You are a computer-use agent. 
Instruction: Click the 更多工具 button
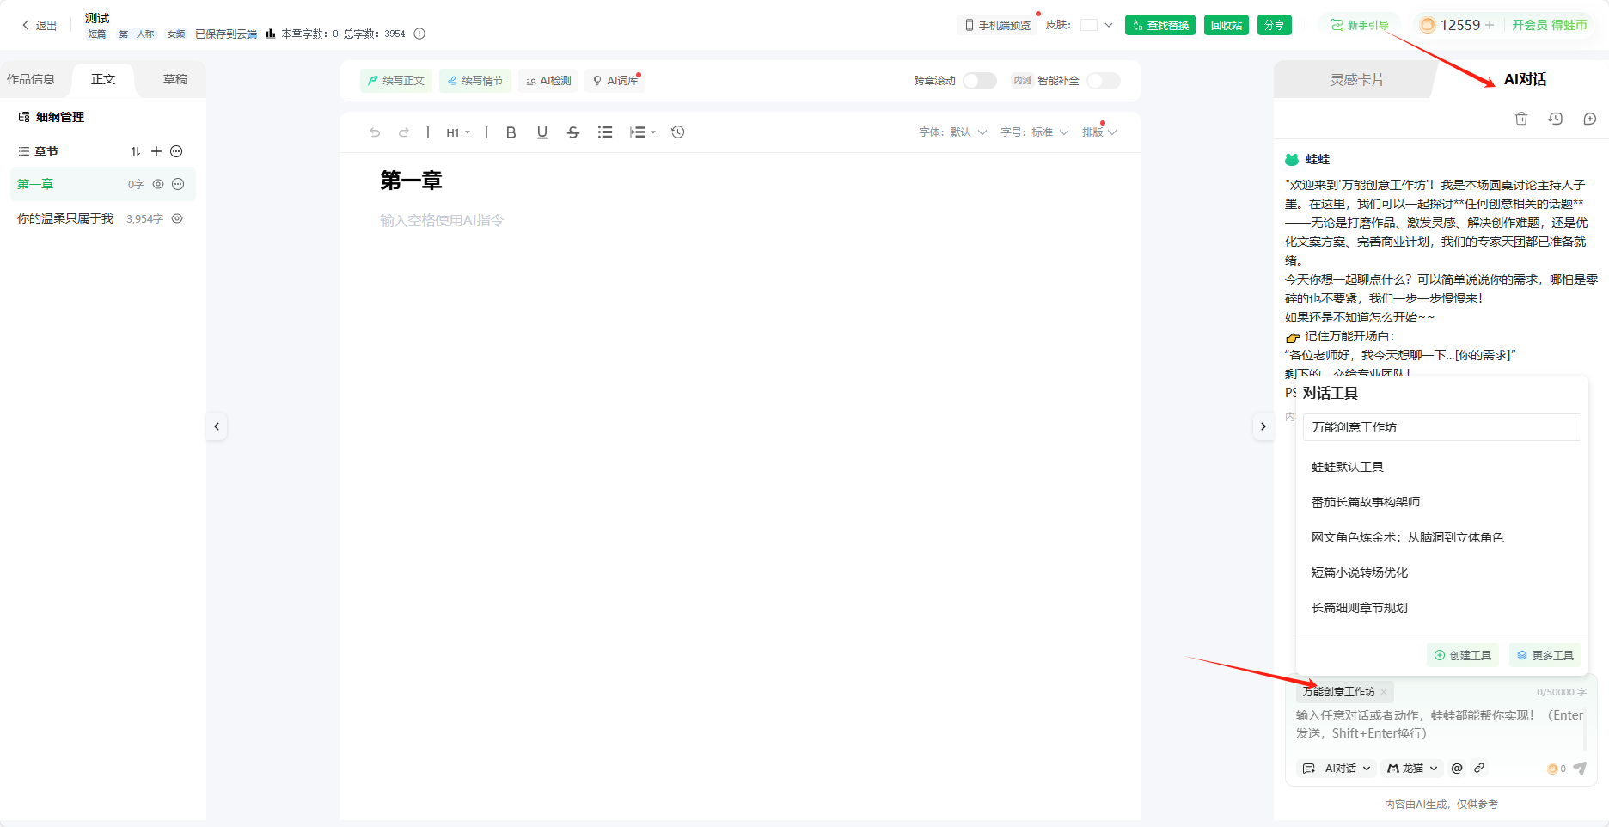(x=1545, y=655)
